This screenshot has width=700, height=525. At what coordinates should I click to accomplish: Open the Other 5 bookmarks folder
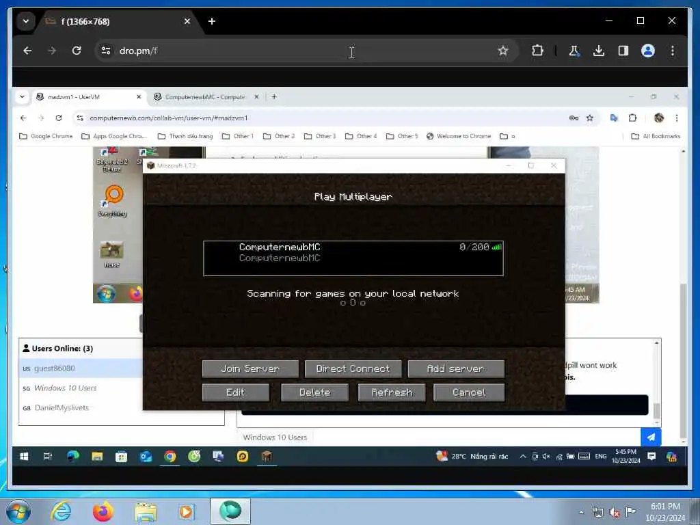click(402, 136)
